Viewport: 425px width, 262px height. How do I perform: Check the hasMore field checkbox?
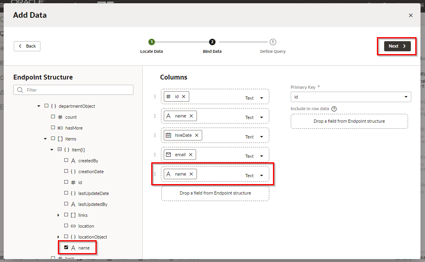(x=53, y=128)
